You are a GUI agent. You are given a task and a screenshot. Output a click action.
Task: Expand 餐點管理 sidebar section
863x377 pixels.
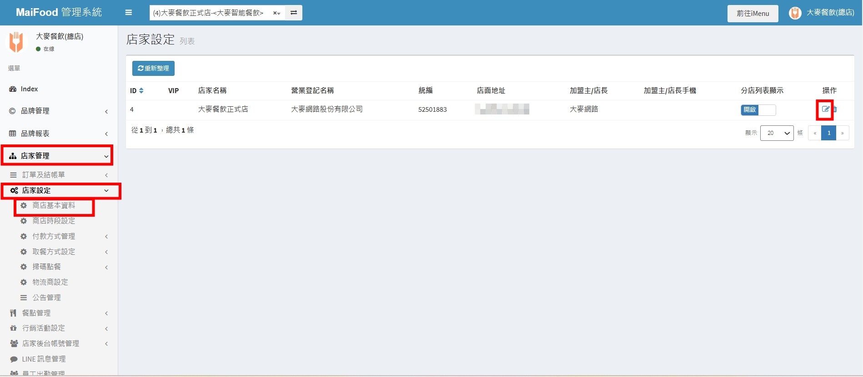[x=36, y=313]
